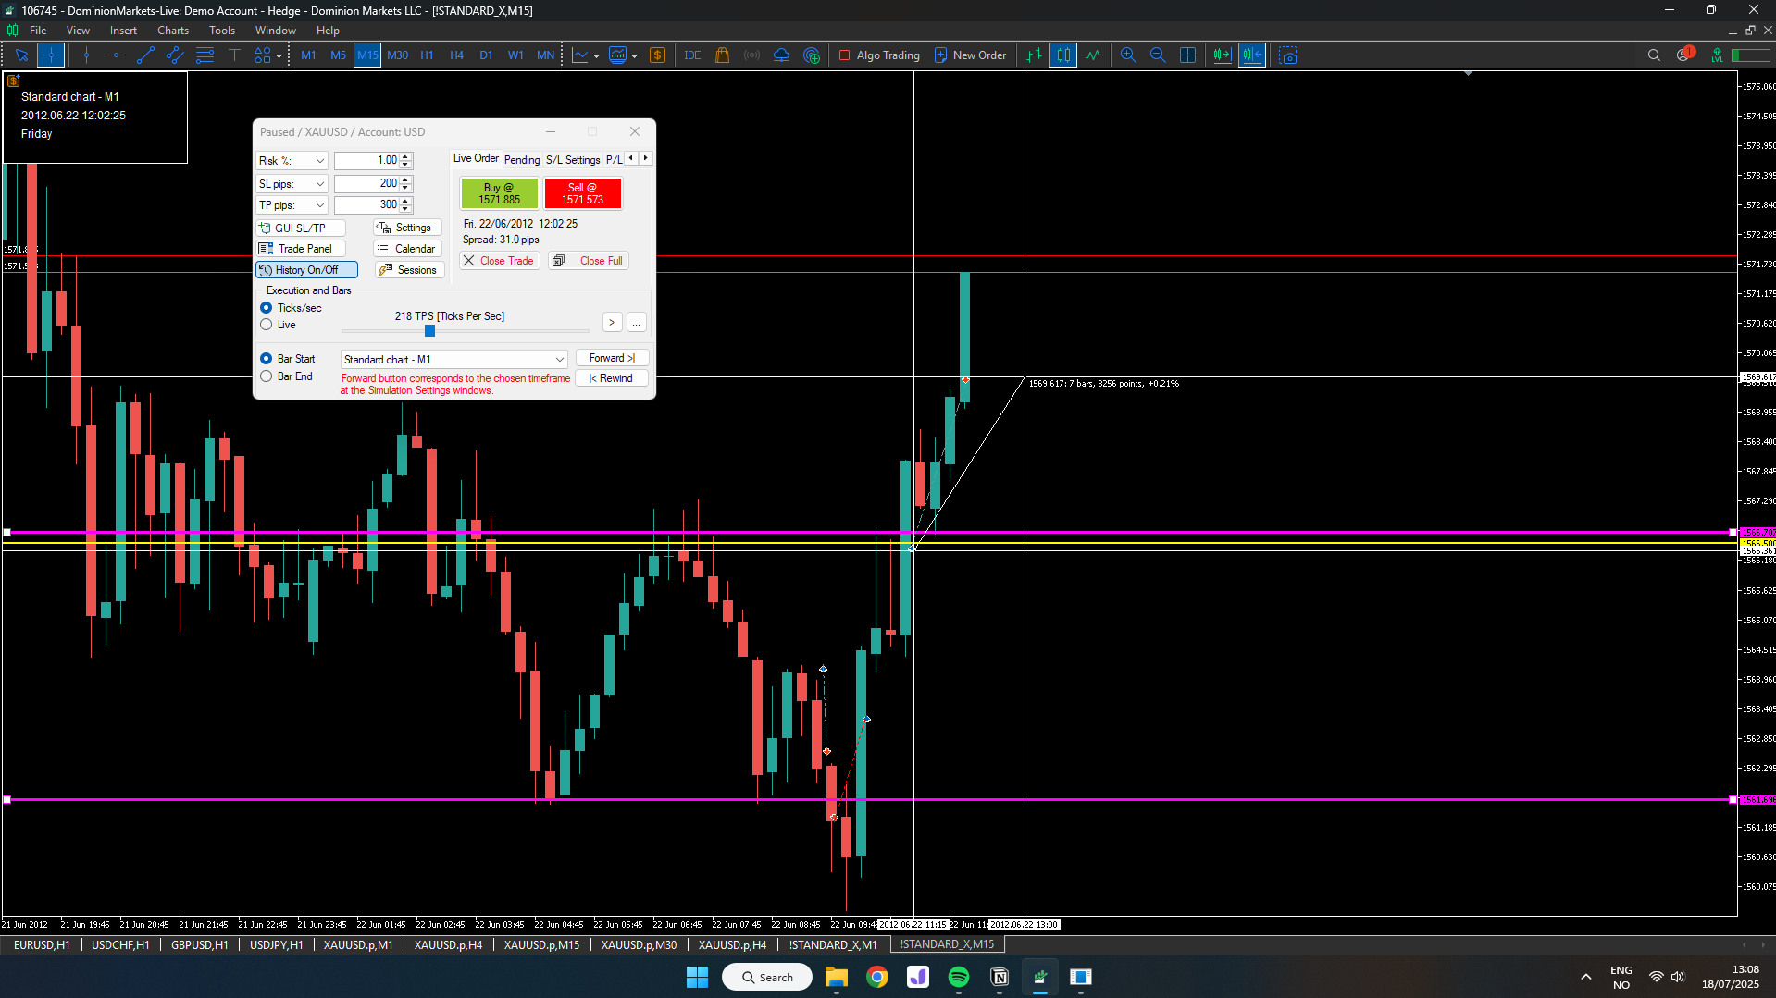
Task: Select the horizontal line drawing tool
Action: point(116,55)
